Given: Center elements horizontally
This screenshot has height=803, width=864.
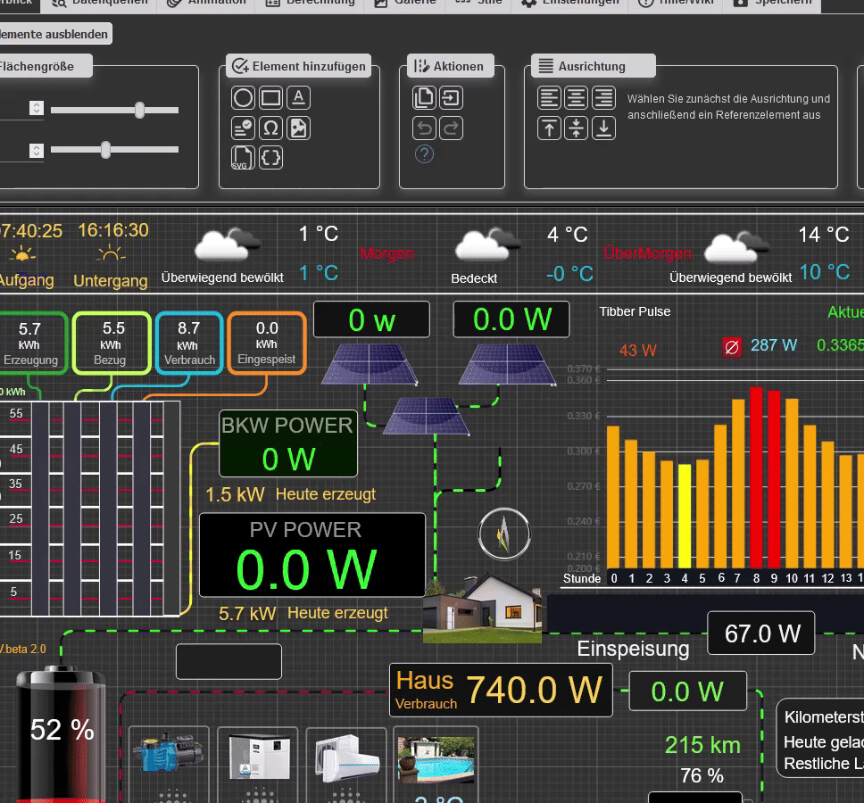Looking at the screenshot, I should click(577, 98).
